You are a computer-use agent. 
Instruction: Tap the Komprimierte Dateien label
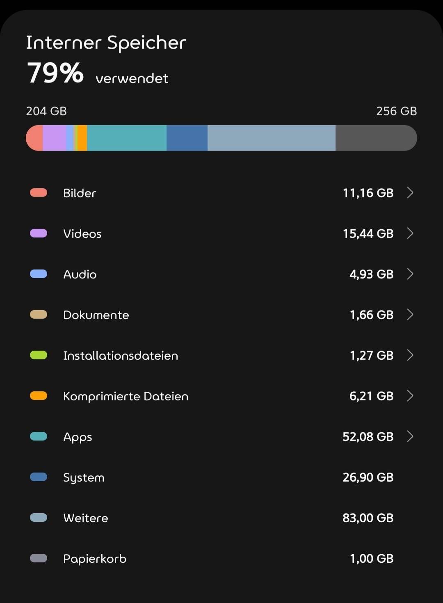tap(126, 396)
